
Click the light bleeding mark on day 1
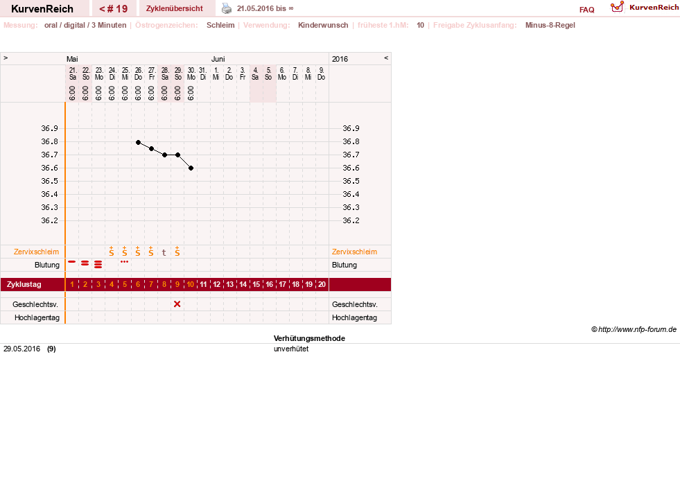pyautogui.click(x=72, y=262)
